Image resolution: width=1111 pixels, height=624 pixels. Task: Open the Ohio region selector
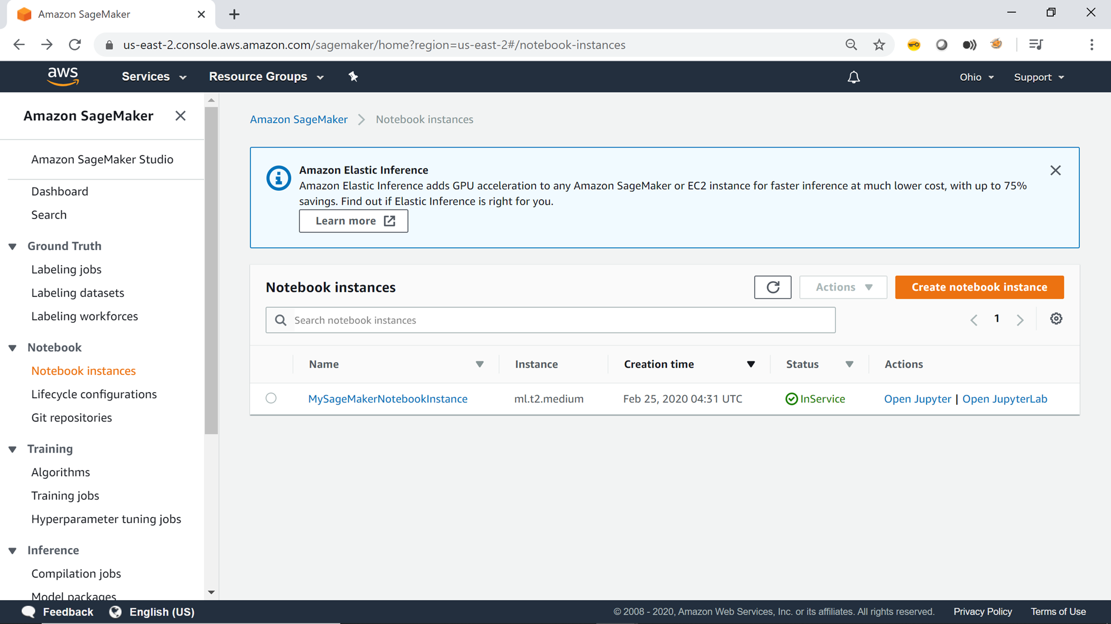tap(976, 77)
